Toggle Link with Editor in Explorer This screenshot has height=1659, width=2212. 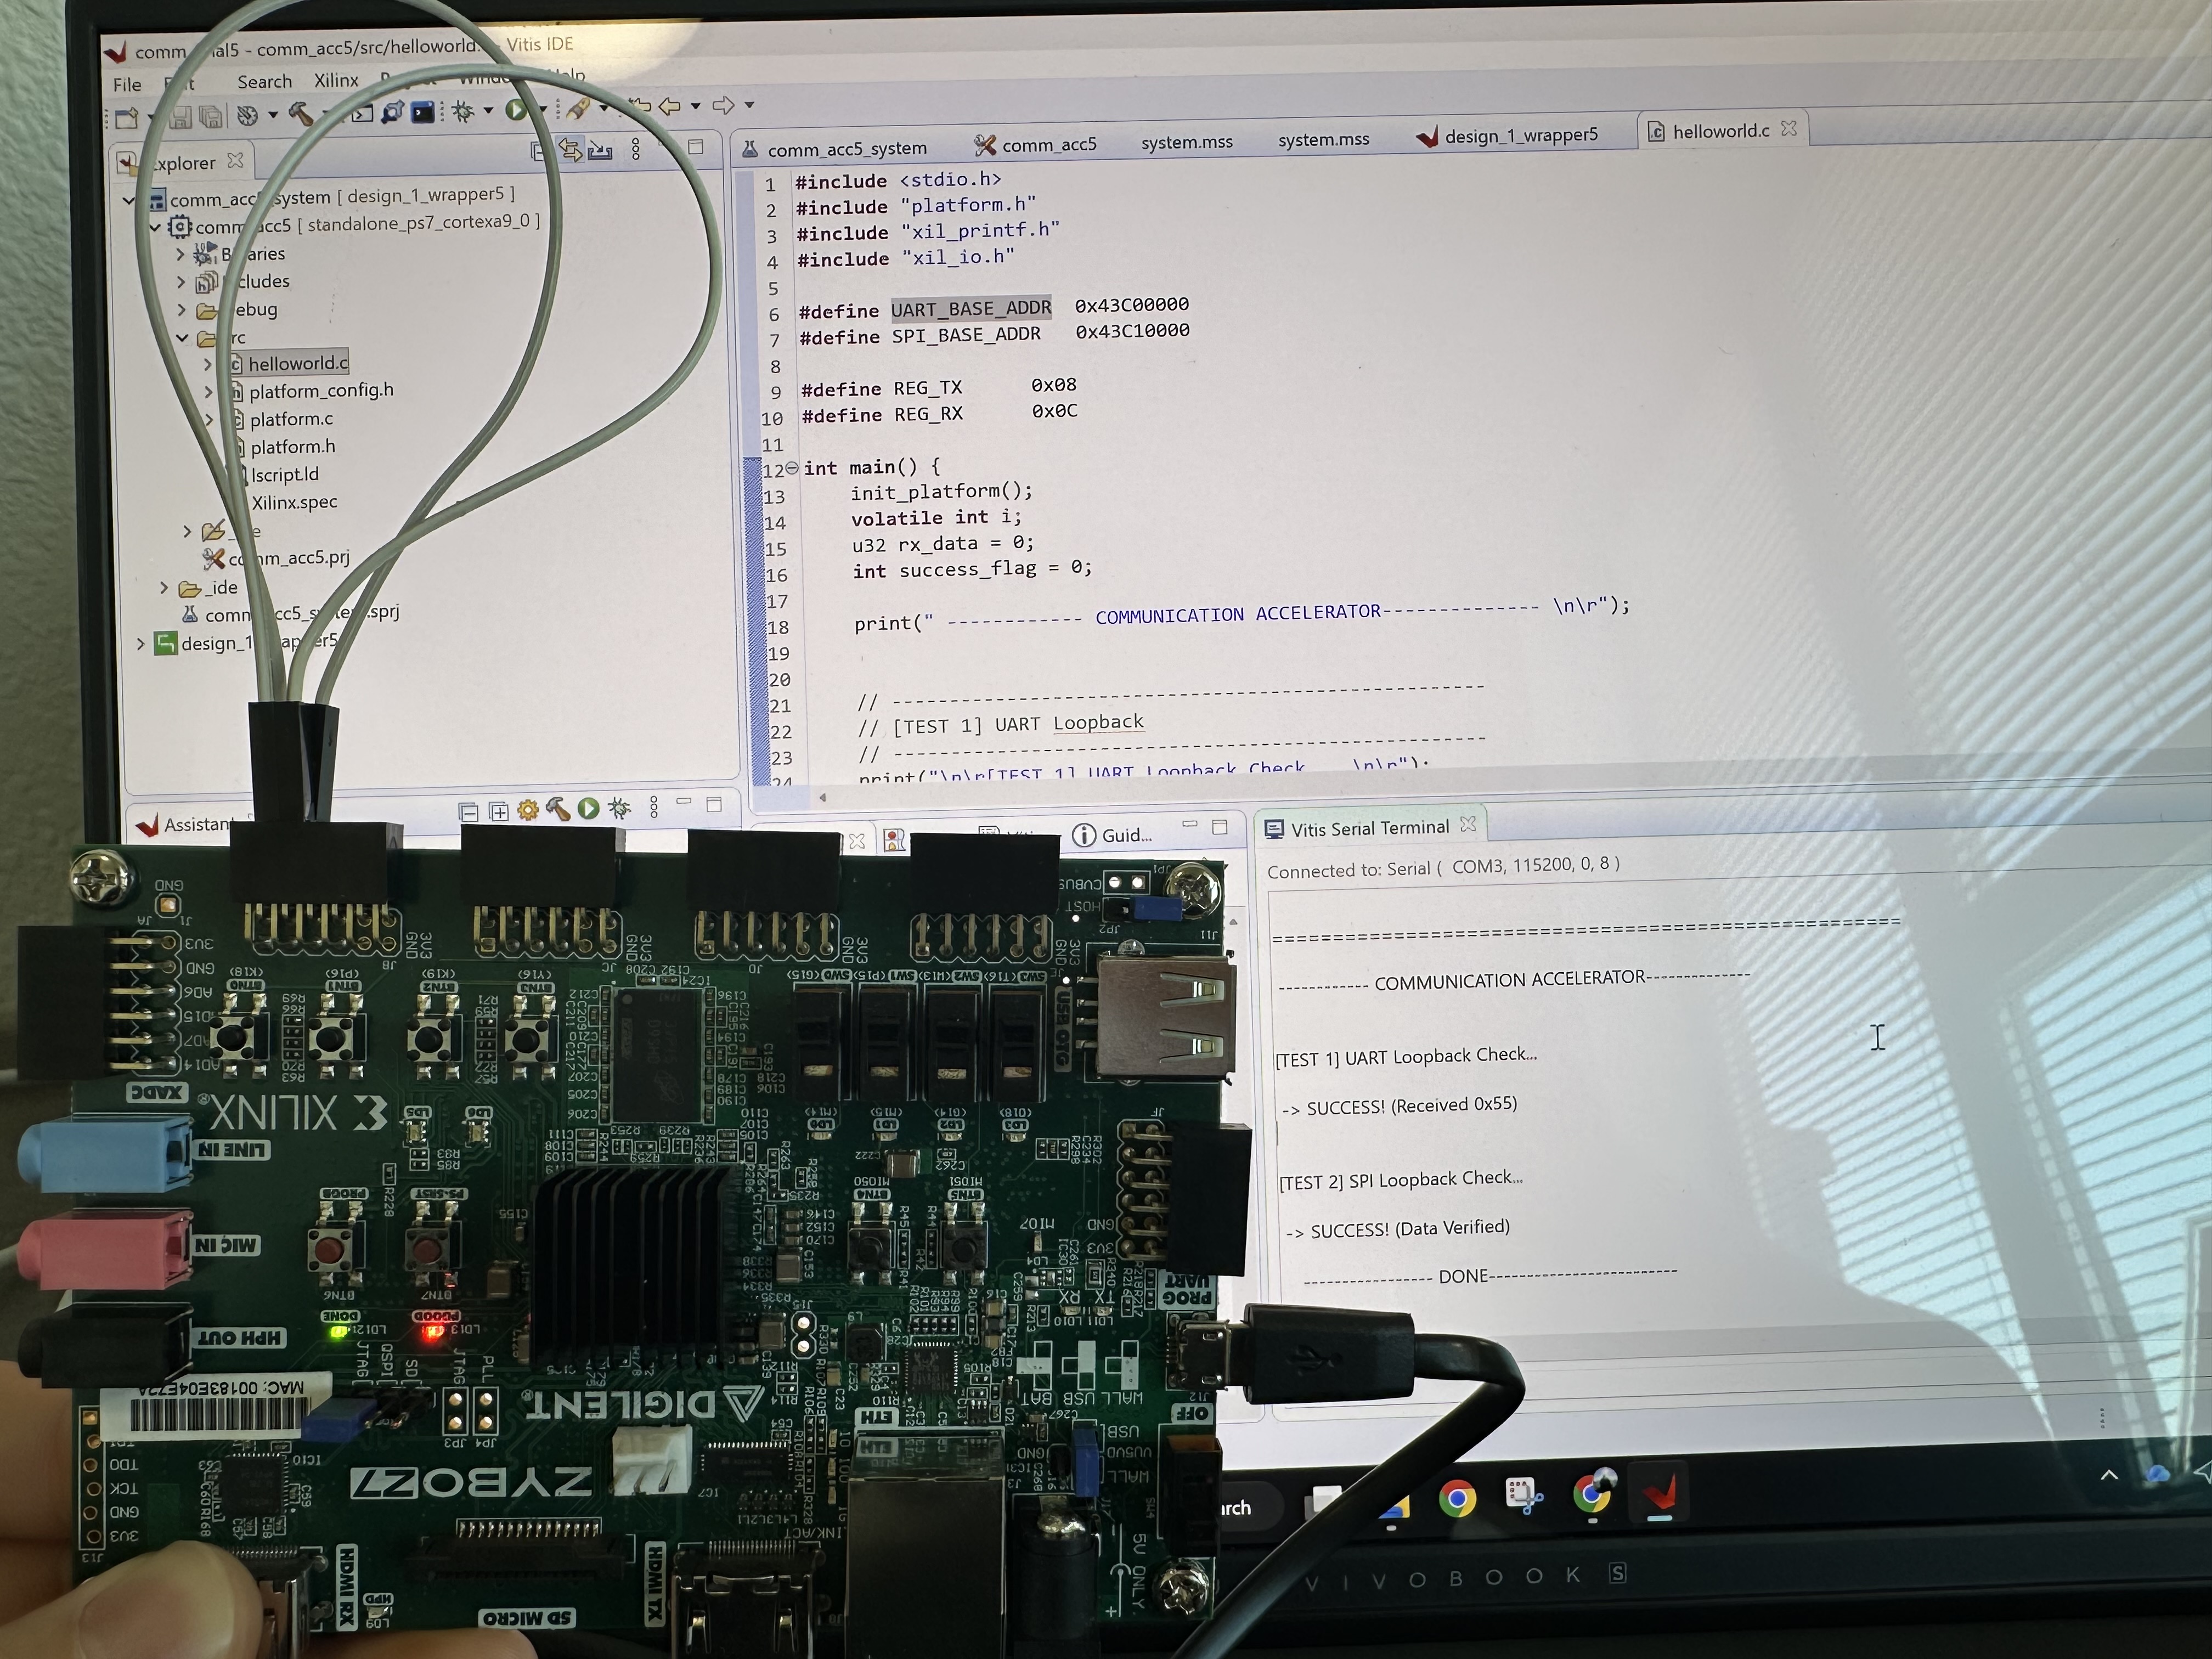571,150
